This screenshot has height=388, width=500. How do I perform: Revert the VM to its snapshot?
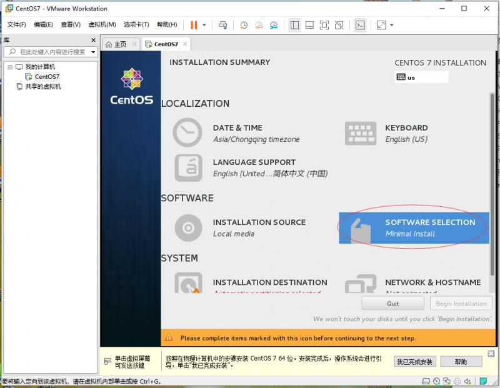coord(258,25)
